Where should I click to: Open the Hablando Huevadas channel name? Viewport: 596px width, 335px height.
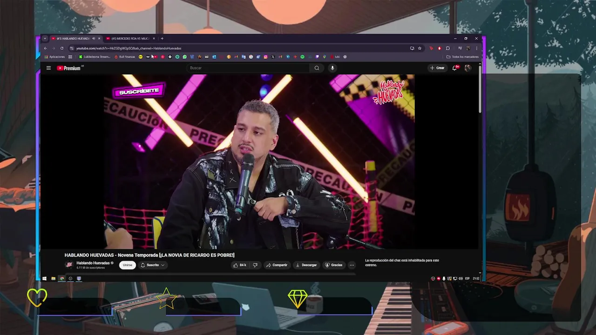(x=93, y=263)
